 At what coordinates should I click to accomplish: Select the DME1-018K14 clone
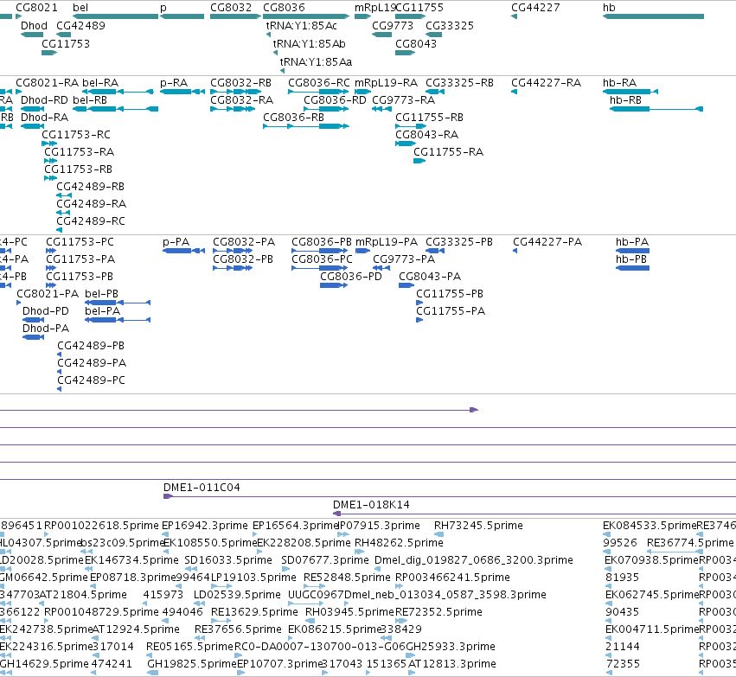pos(534,514)
